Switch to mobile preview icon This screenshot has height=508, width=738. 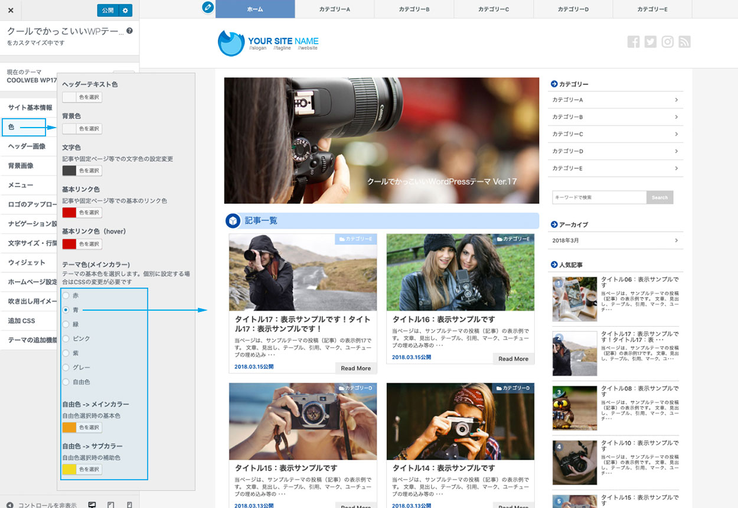[129, 505]
